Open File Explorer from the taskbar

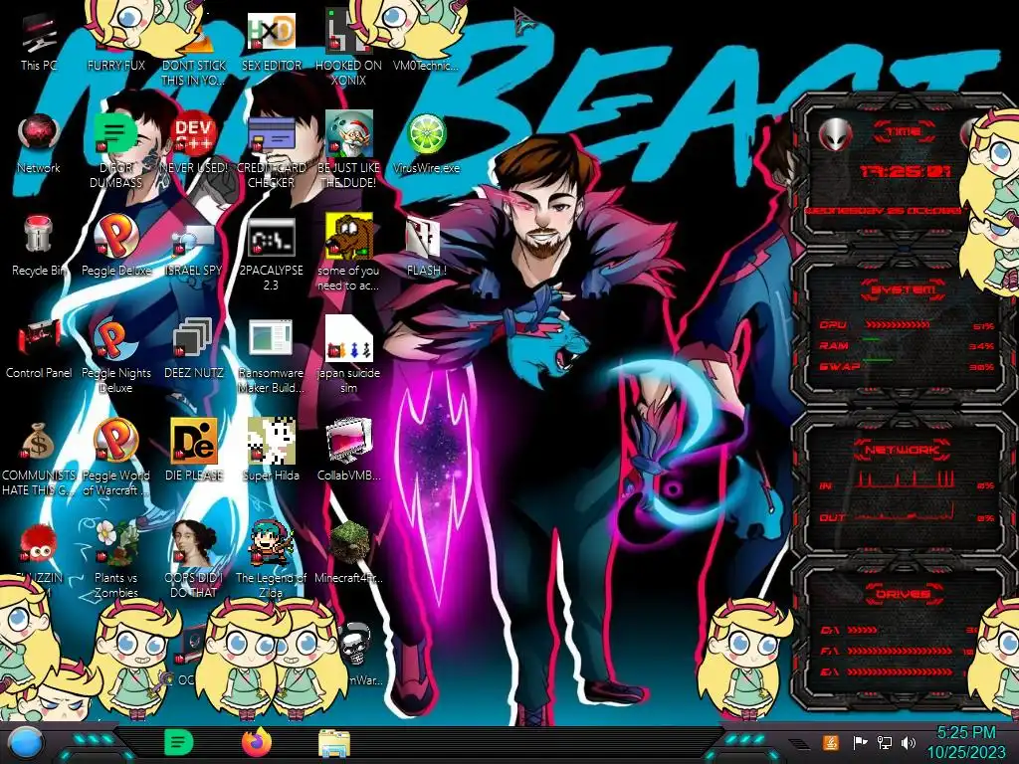click(x=334, y=743)
